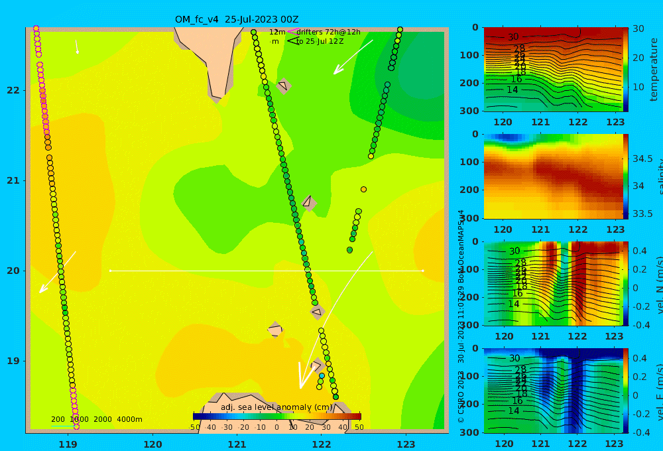Click the '34.5' tick on salinity color bar
The height and width of the screenshot is (451, 663).
642,159
